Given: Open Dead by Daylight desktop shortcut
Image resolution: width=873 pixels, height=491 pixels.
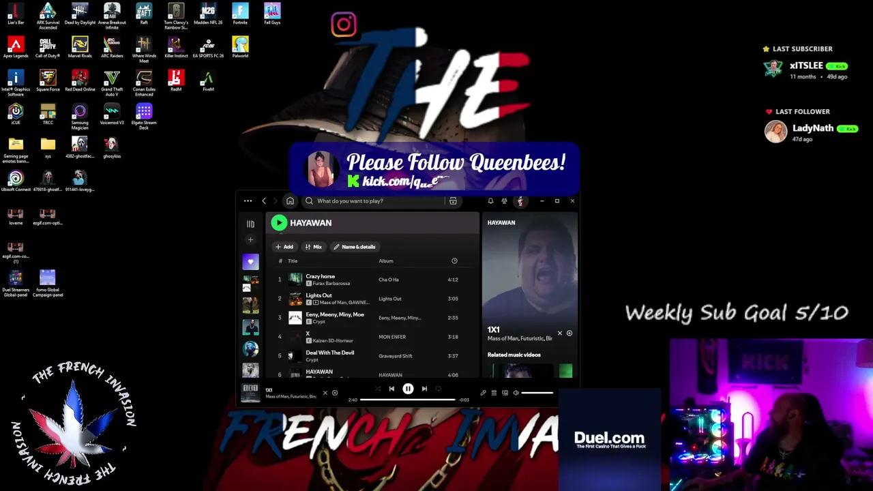Looking at the screenshot, I should pos(80,14).
